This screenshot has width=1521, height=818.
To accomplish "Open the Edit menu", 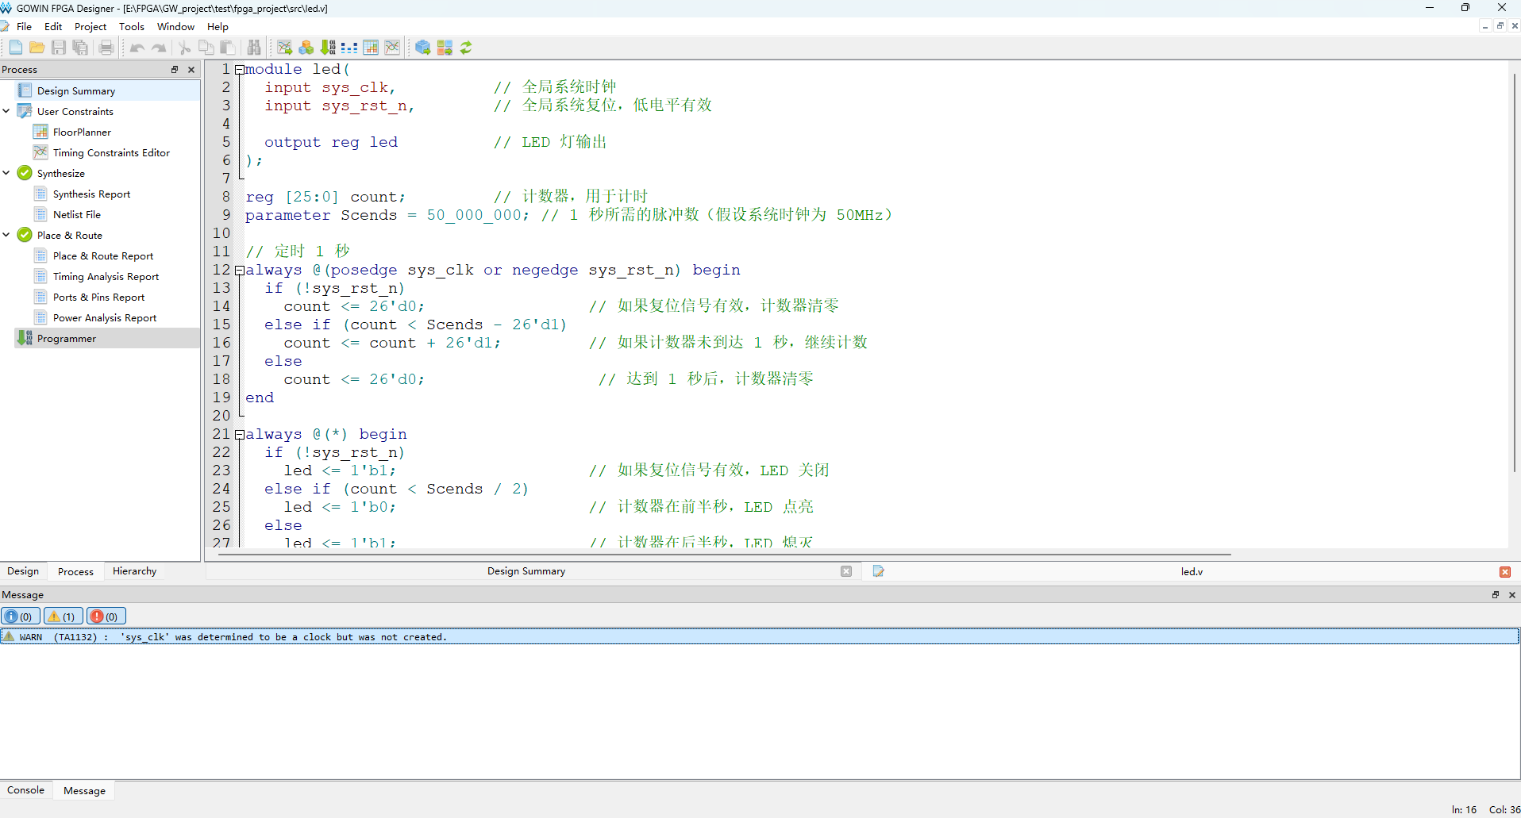I will 53,26.
